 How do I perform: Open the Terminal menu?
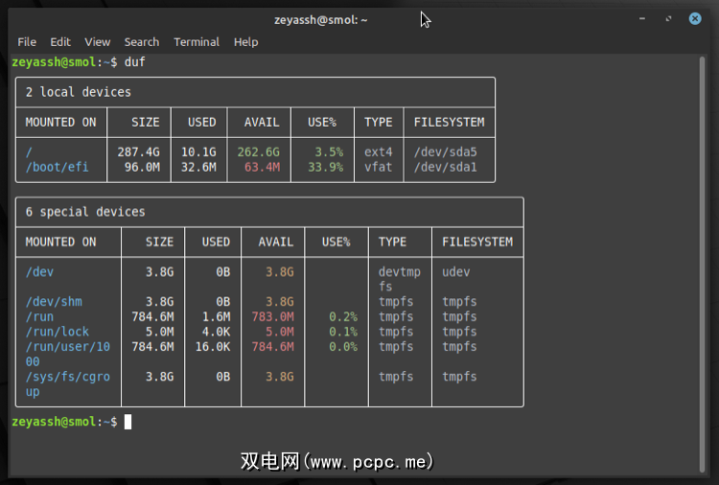pyautogui.click(x=197, y=42)
